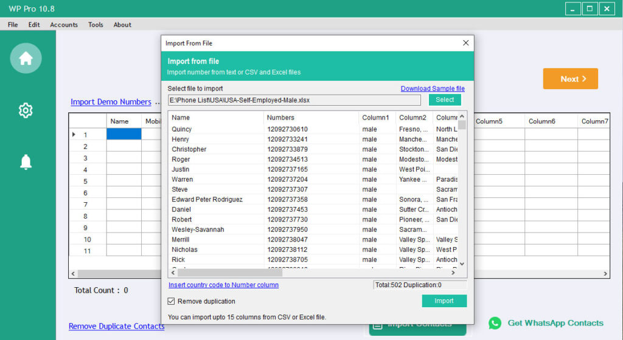The image size is (623, 340).
Task: Open the Settings gear in sidebar
Action: click(x=26, y=110)
